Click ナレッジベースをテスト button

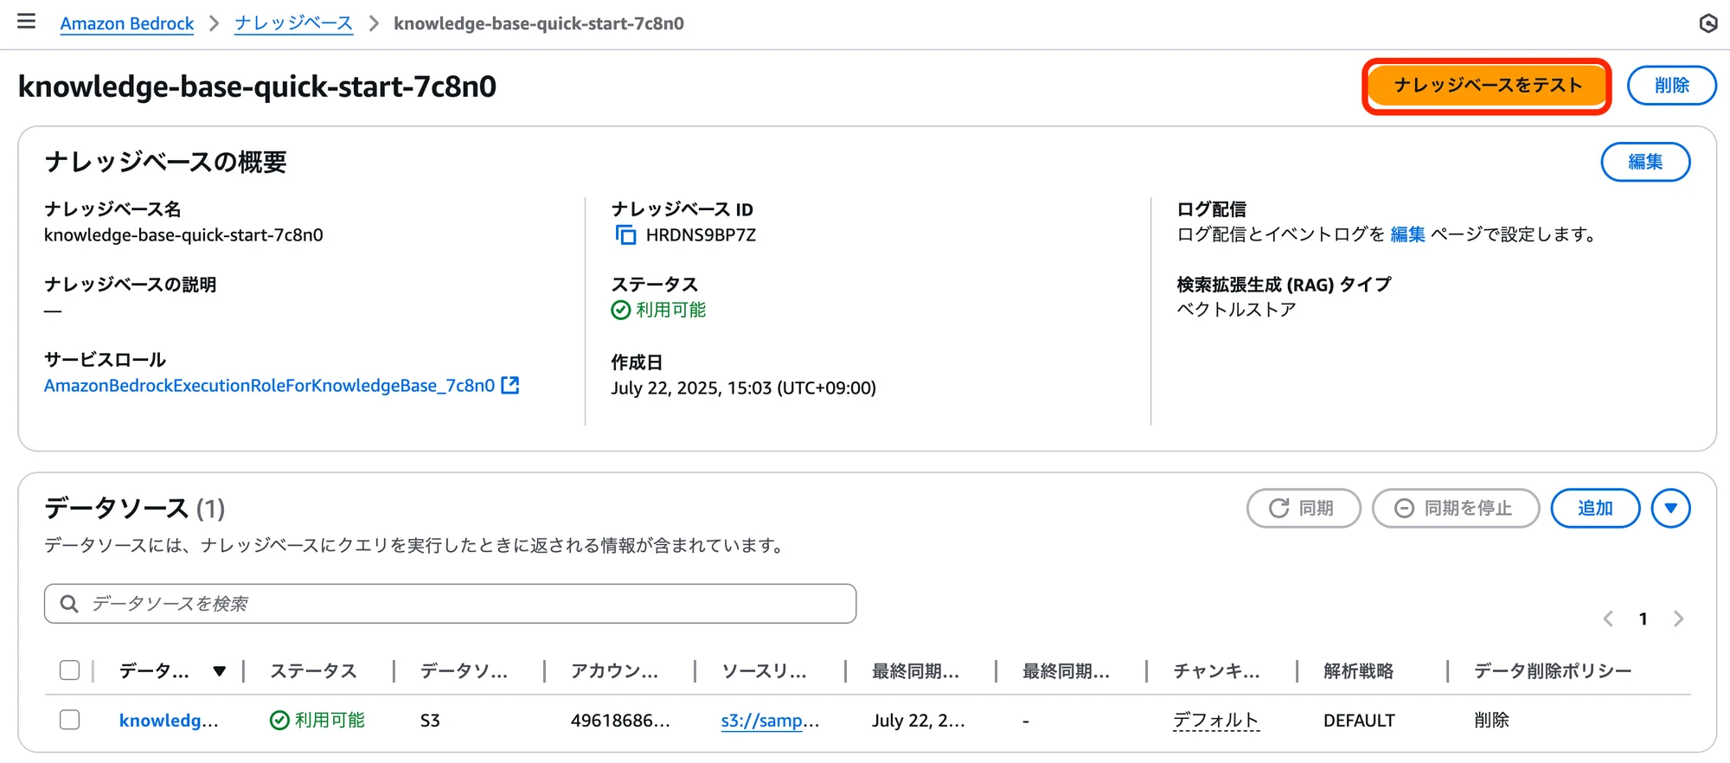[x=1487, y=85]
